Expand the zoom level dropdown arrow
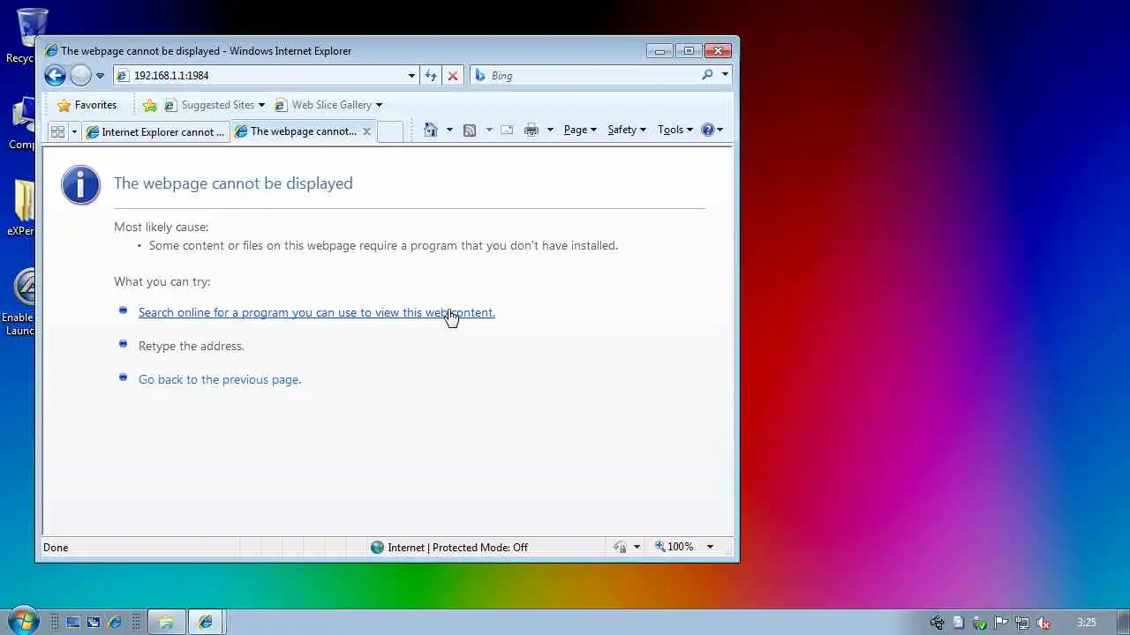The height and width of the screenshot is (635, 1130). [710, 547]
